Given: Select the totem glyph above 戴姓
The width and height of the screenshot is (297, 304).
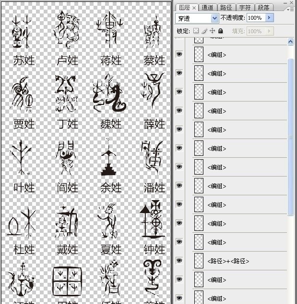Looking at the screenshot, I should point(67,221).
